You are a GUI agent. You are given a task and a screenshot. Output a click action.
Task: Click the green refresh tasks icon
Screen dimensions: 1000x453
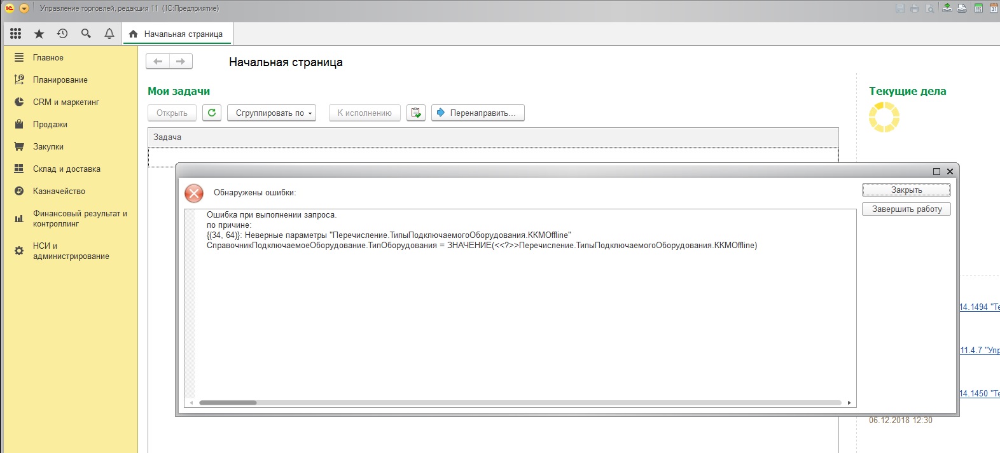[212, 113]
